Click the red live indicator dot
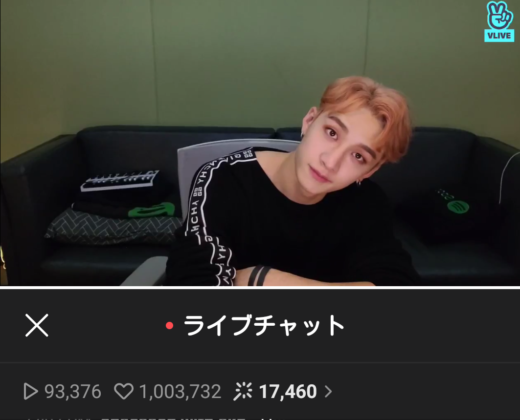This screenshot has width=520, height=420. [x=169, y=326]
